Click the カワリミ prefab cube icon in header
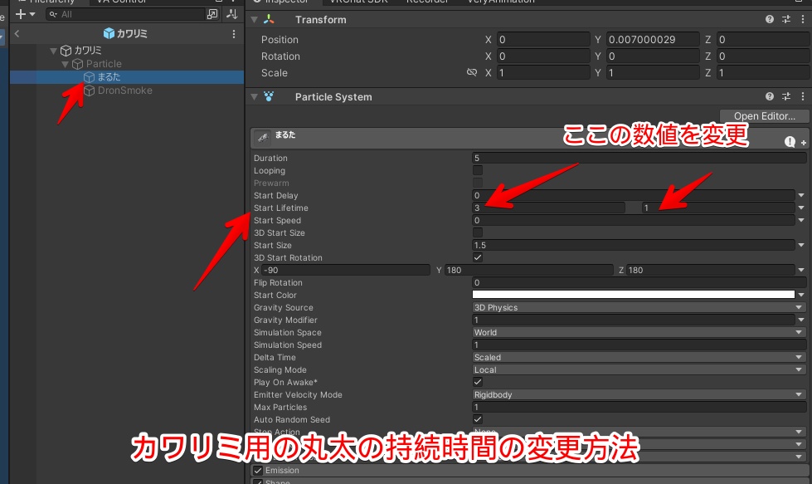The image size is (812, 484). coord(107,33)
